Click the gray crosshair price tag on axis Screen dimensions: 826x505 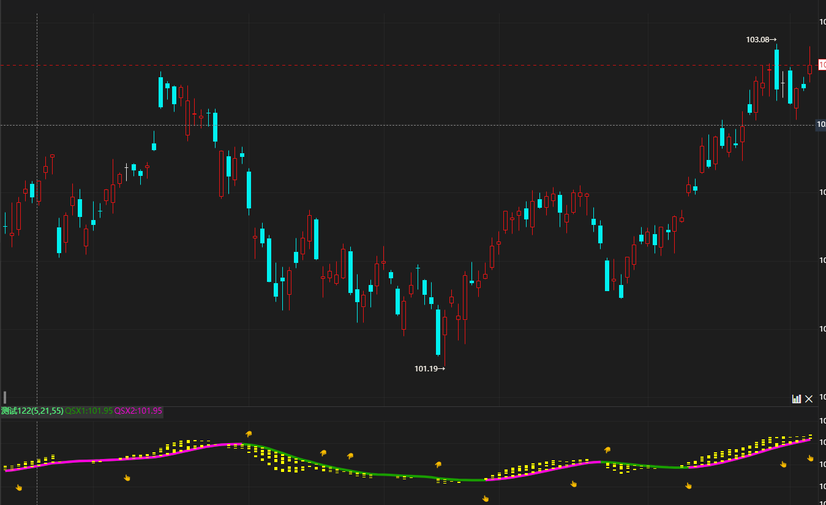[820, 125]
